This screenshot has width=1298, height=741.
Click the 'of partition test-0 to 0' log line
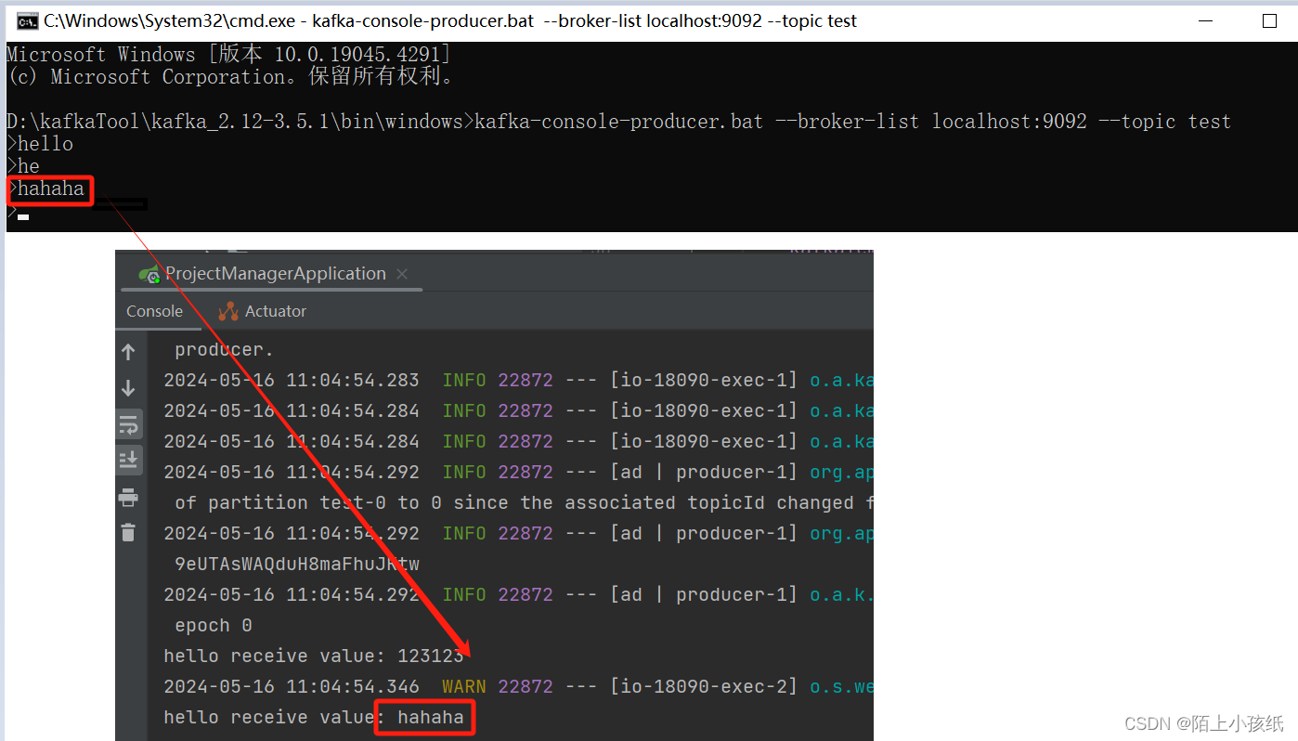[524, 503]
